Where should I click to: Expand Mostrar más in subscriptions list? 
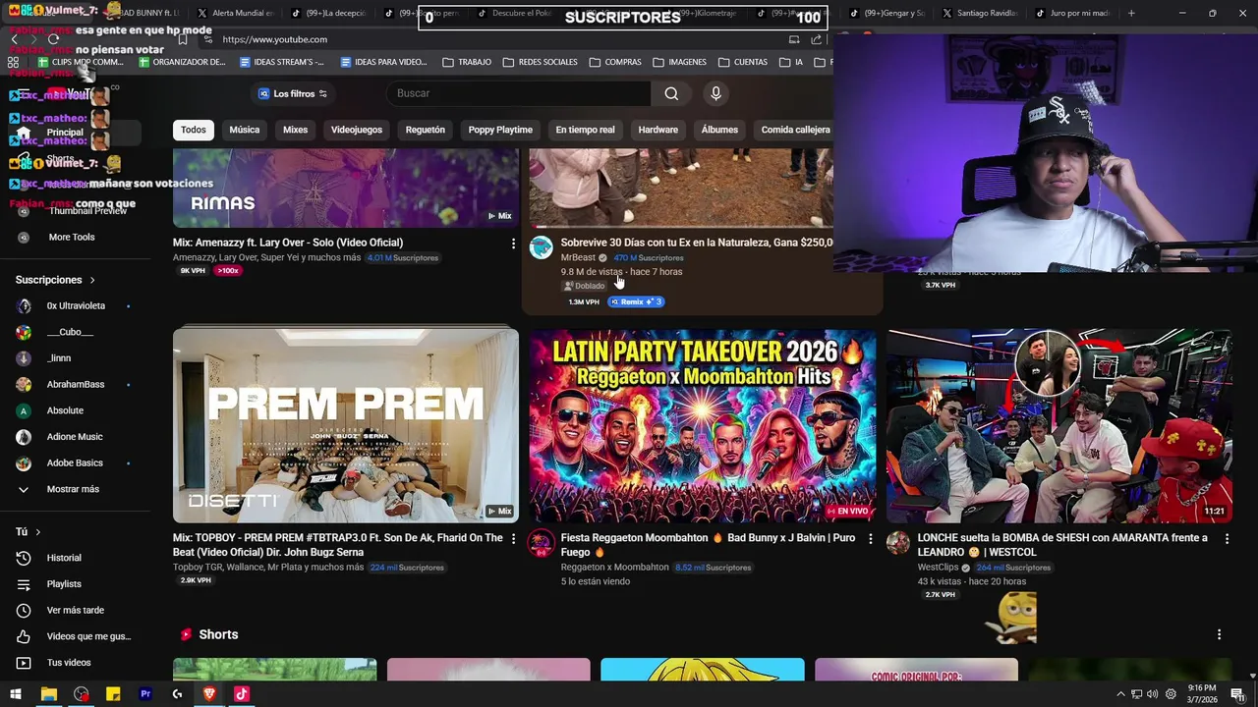73,489
